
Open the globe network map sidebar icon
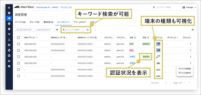point(9,23)
